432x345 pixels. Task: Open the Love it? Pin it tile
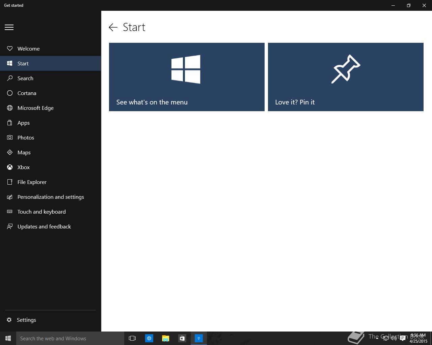click(346, 77)
